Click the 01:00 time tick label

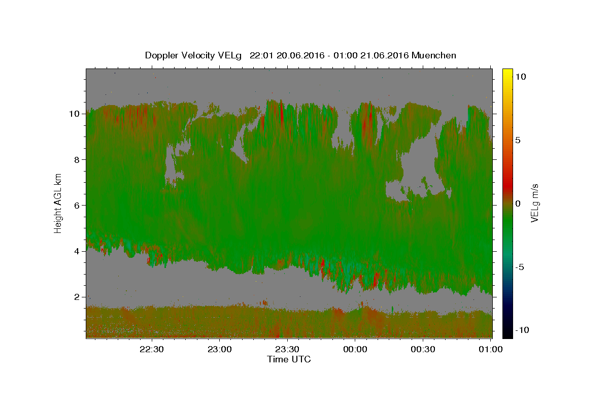[x=491, y=349]
